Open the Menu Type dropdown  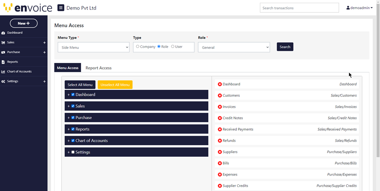click(x=94, y=47)
